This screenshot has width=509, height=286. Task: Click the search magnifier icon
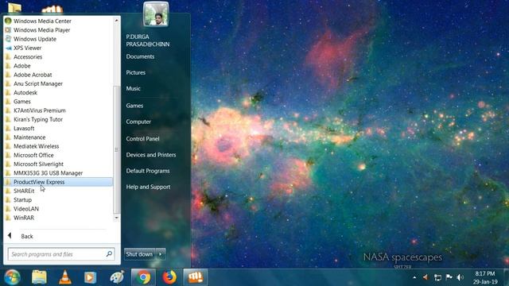coord(109,254)
